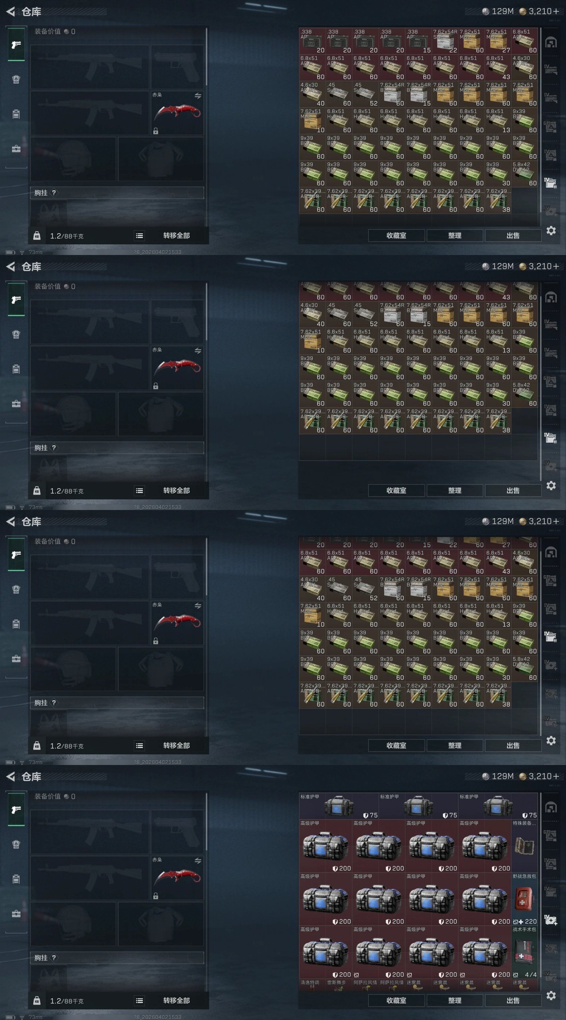This screenshot has width=566, height=1020.
Task: Toggle the lock icon beside weight 1.2/88千克
Action: point(37,236)
